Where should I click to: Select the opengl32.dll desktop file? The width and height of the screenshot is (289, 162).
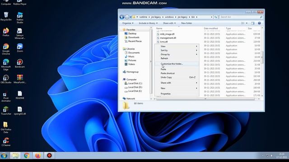click(x=20, y=110)
